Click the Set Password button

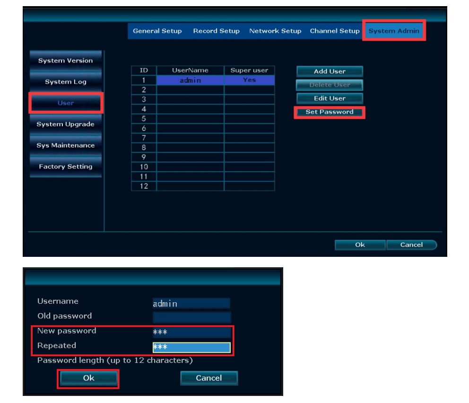point(330,112)
